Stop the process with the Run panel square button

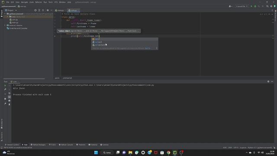(x=5, y=99)
